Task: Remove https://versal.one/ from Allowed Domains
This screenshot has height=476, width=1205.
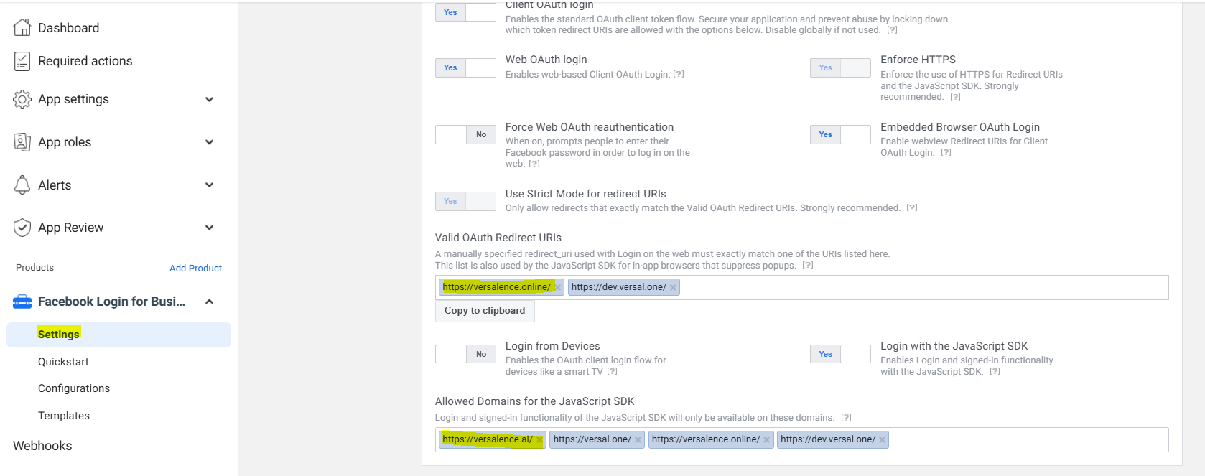Action: click(638, 439)
